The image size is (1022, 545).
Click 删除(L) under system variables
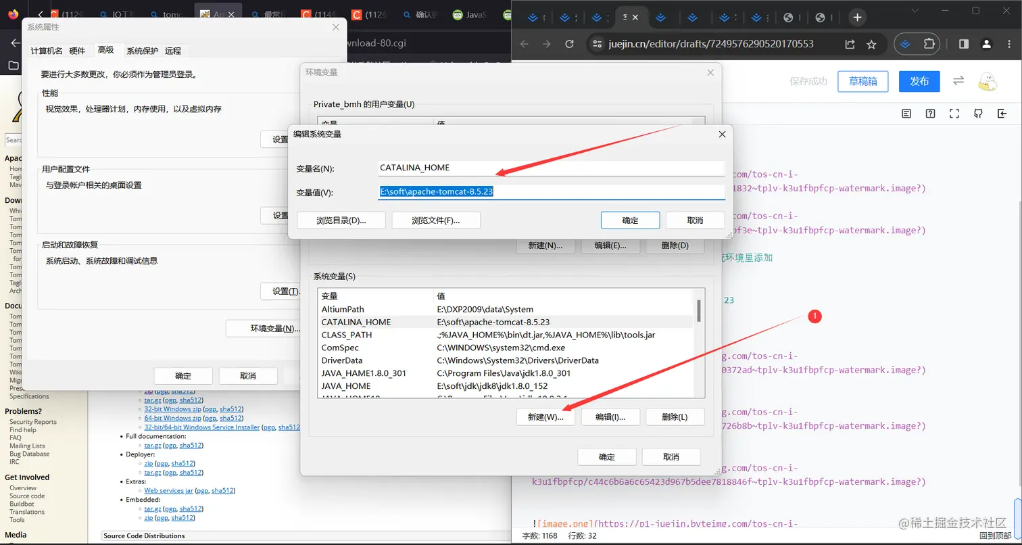[x=675, y=417]
